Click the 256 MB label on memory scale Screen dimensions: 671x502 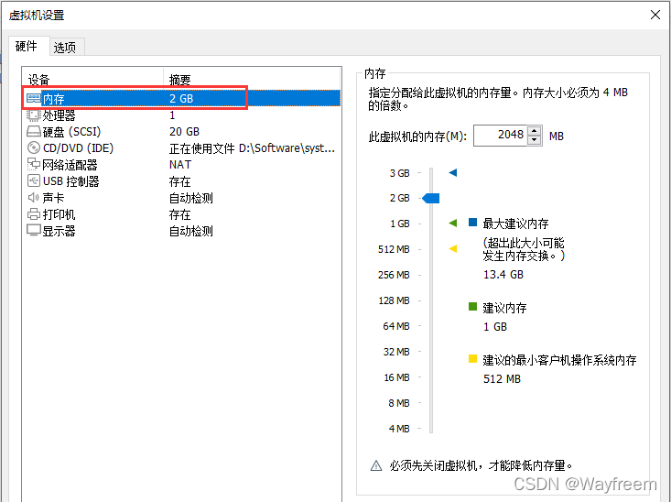point(394,275)
